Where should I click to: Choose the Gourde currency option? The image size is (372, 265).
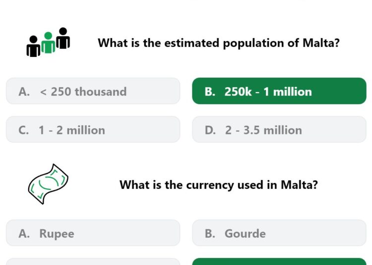click(279, 233)
